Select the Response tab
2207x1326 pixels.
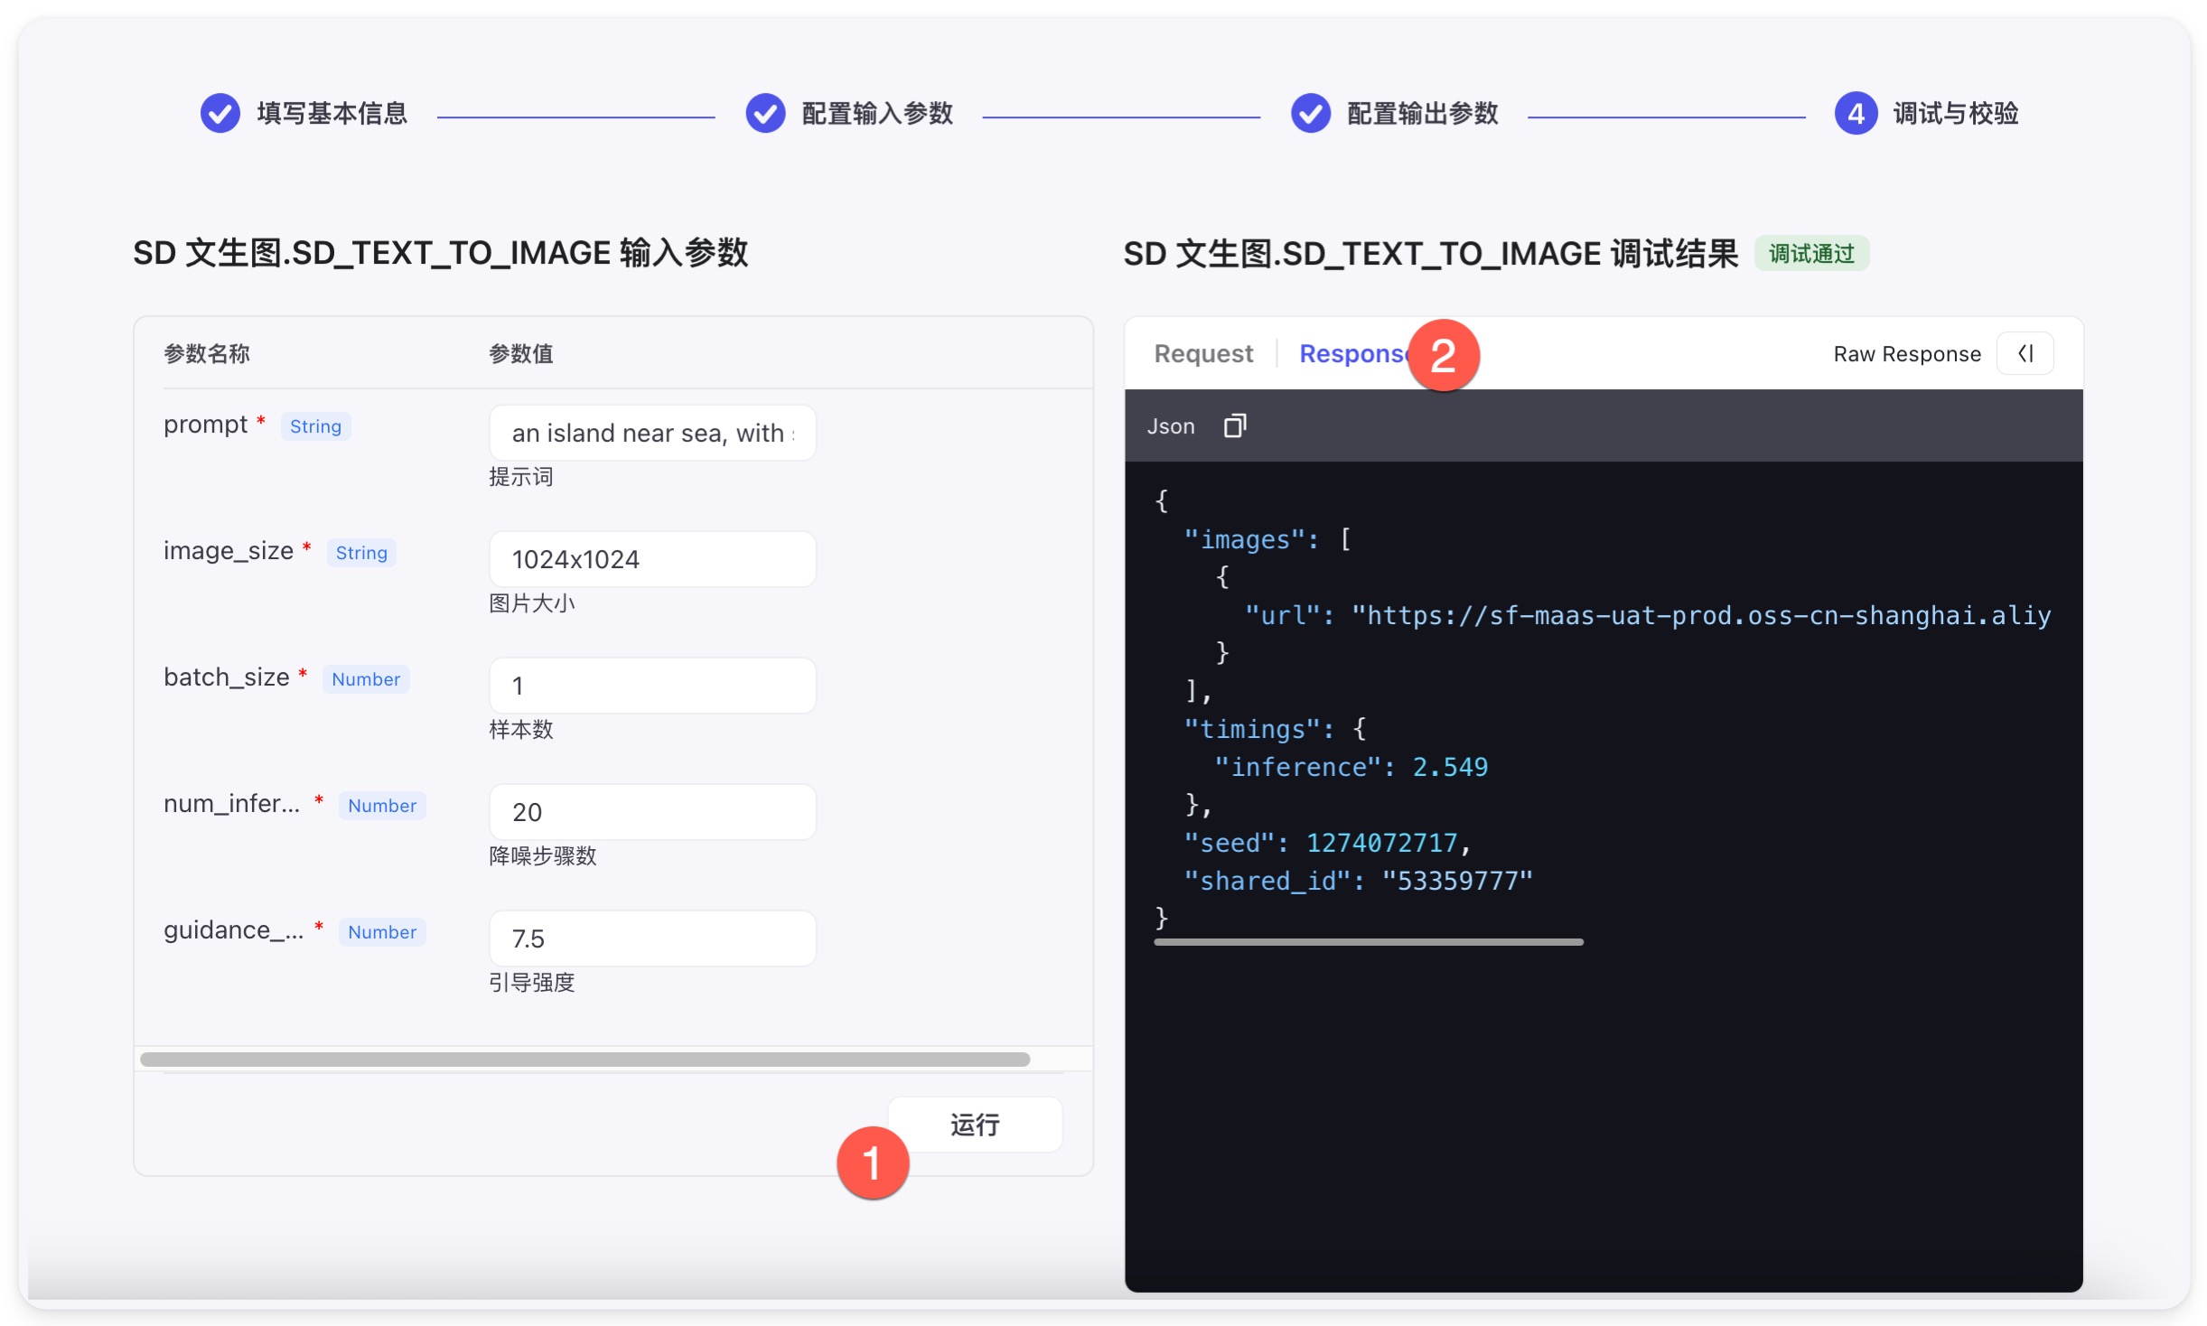(x=1351, y=353)
